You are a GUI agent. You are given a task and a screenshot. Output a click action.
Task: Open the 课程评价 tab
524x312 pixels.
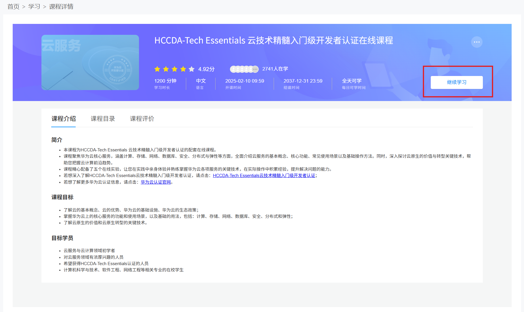tap(142, 119)
